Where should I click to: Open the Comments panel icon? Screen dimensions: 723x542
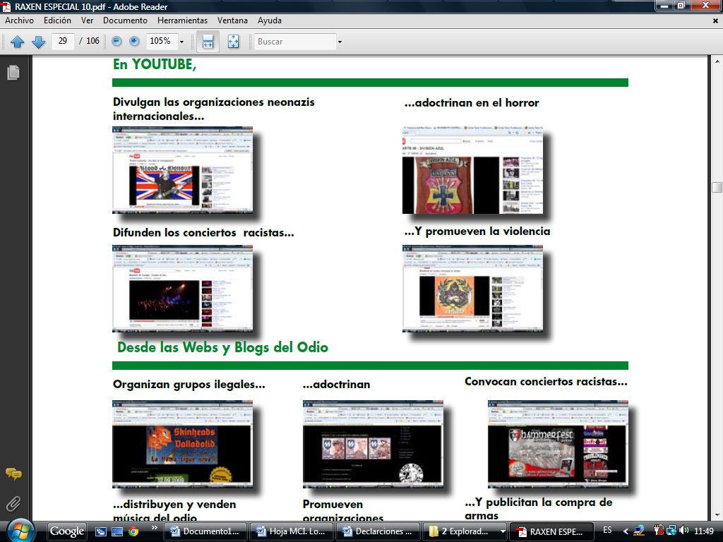[x=13, y=474]
